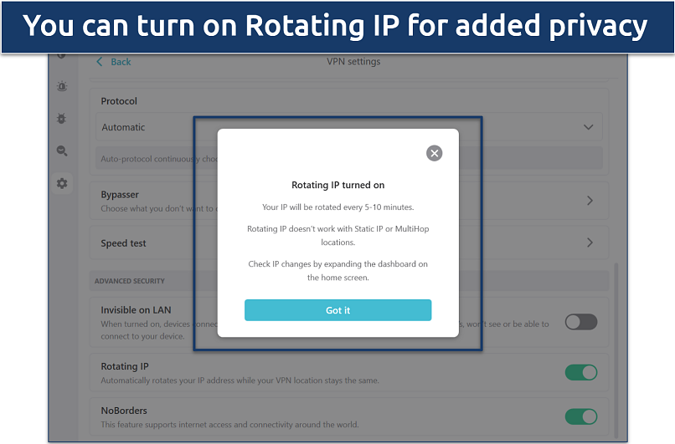Disable the NoBorders switch
The height and width of the screenshot is (444, 675).
[x=580, y=416]
